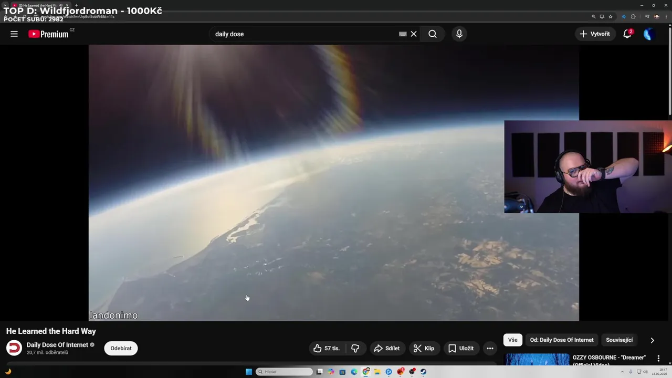Bookmark the page with the star icon
672x378 pixels.
(x=611, y=16)
